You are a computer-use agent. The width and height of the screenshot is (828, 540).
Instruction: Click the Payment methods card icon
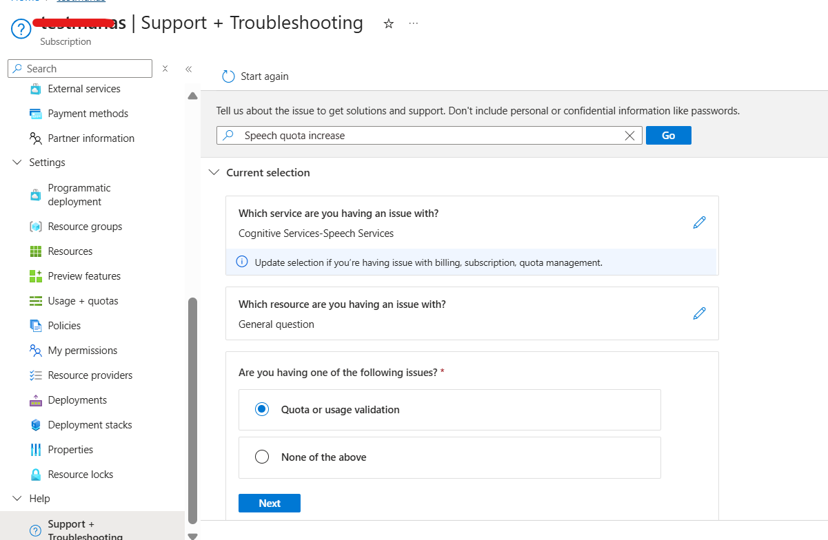[36, 114]
